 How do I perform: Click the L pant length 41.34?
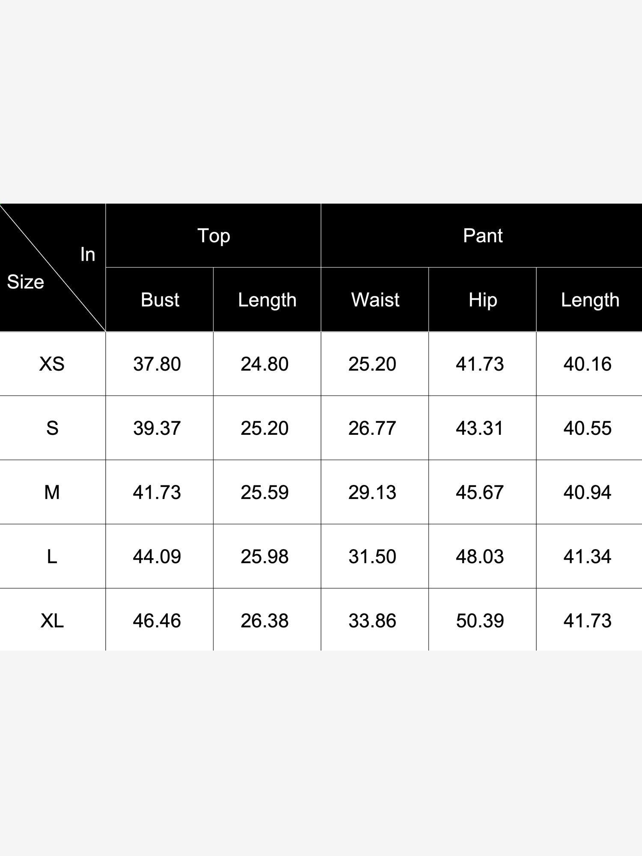point(588,556)
